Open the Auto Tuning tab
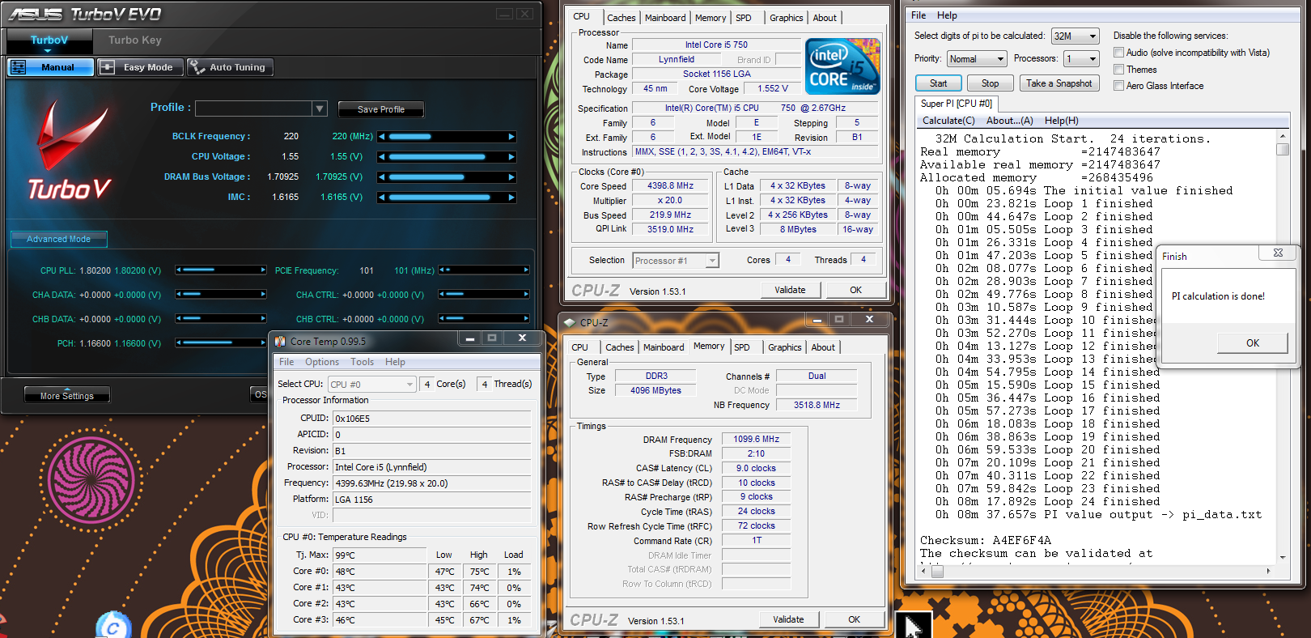 (230, 67)
